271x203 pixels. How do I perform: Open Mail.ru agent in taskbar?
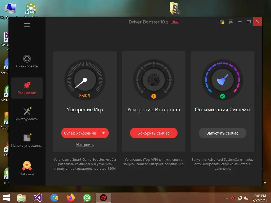(87, 198)
